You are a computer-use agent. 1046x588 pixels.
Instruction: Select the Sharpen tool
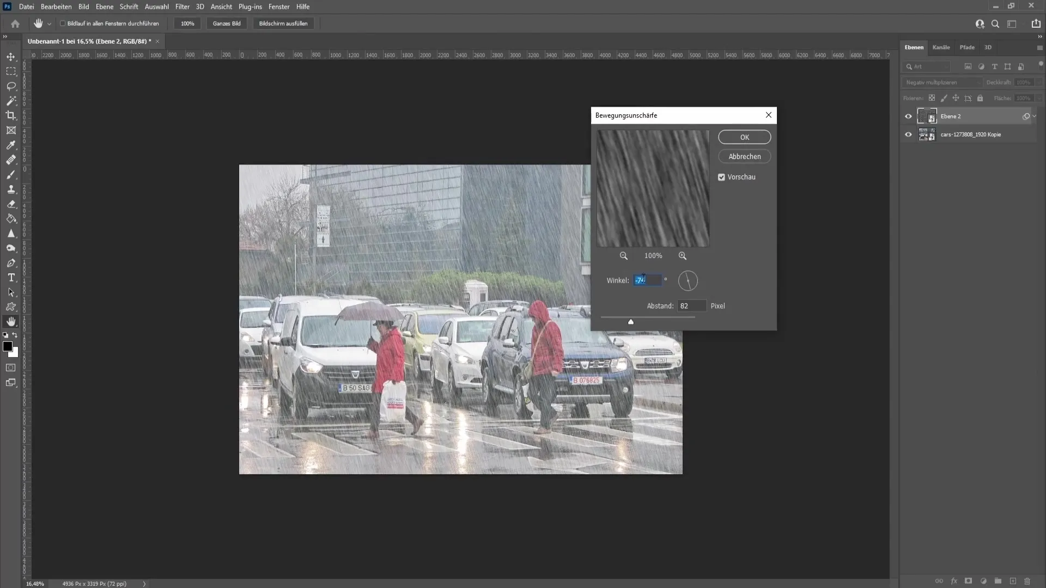click(11, 234)
